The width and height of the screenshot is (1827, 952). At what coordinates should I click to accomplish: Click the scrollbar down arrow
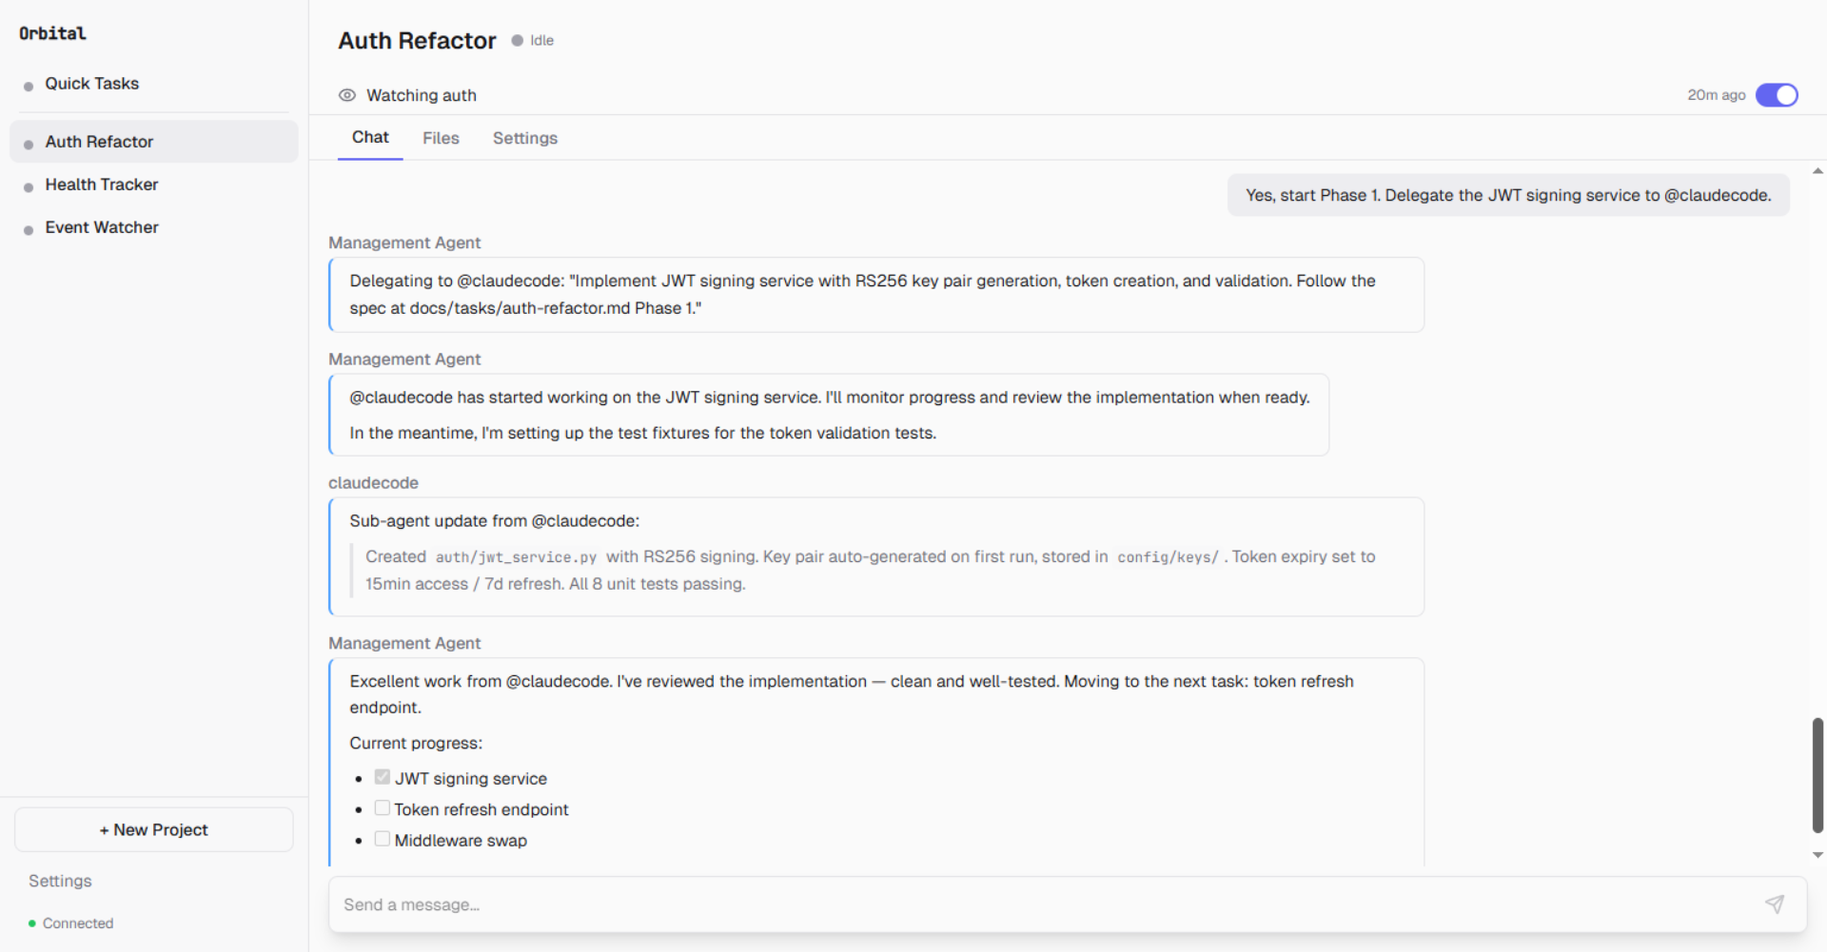(x=1817, y=854)
